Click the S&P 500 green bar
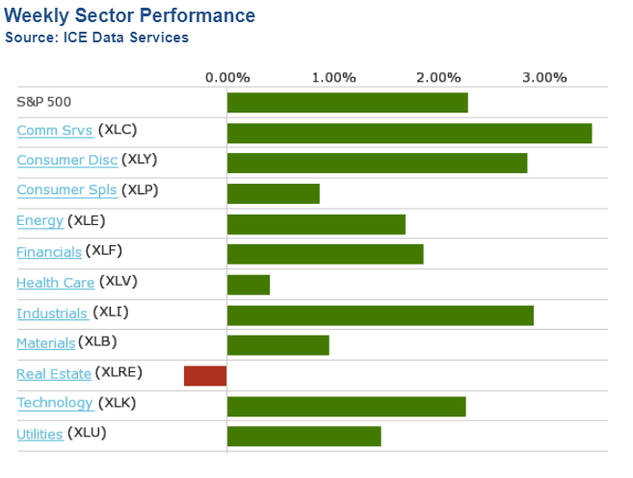Screen dimensions: 633x478 [347, 102]
